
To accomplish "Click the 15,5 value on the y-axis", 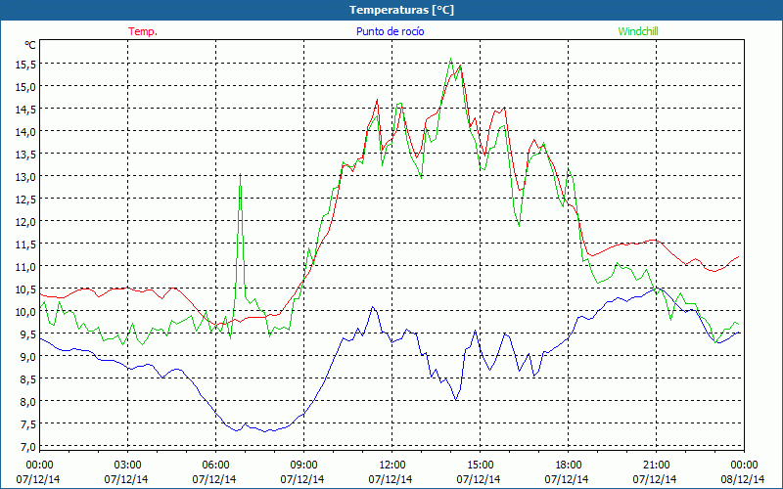I will (25, 64).
